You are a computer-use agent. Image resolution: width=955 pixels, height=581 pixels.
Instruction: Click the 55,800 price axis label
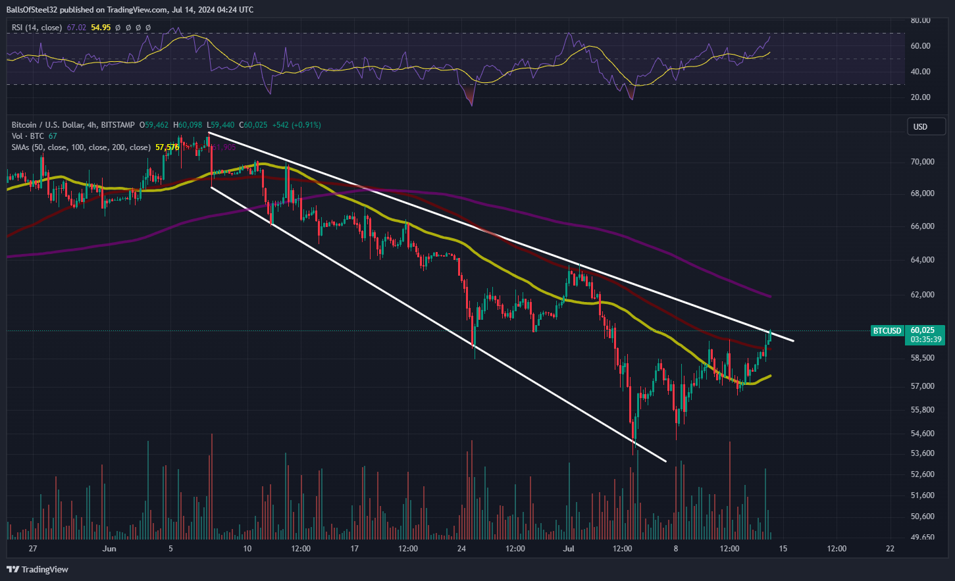pos(922,410)
